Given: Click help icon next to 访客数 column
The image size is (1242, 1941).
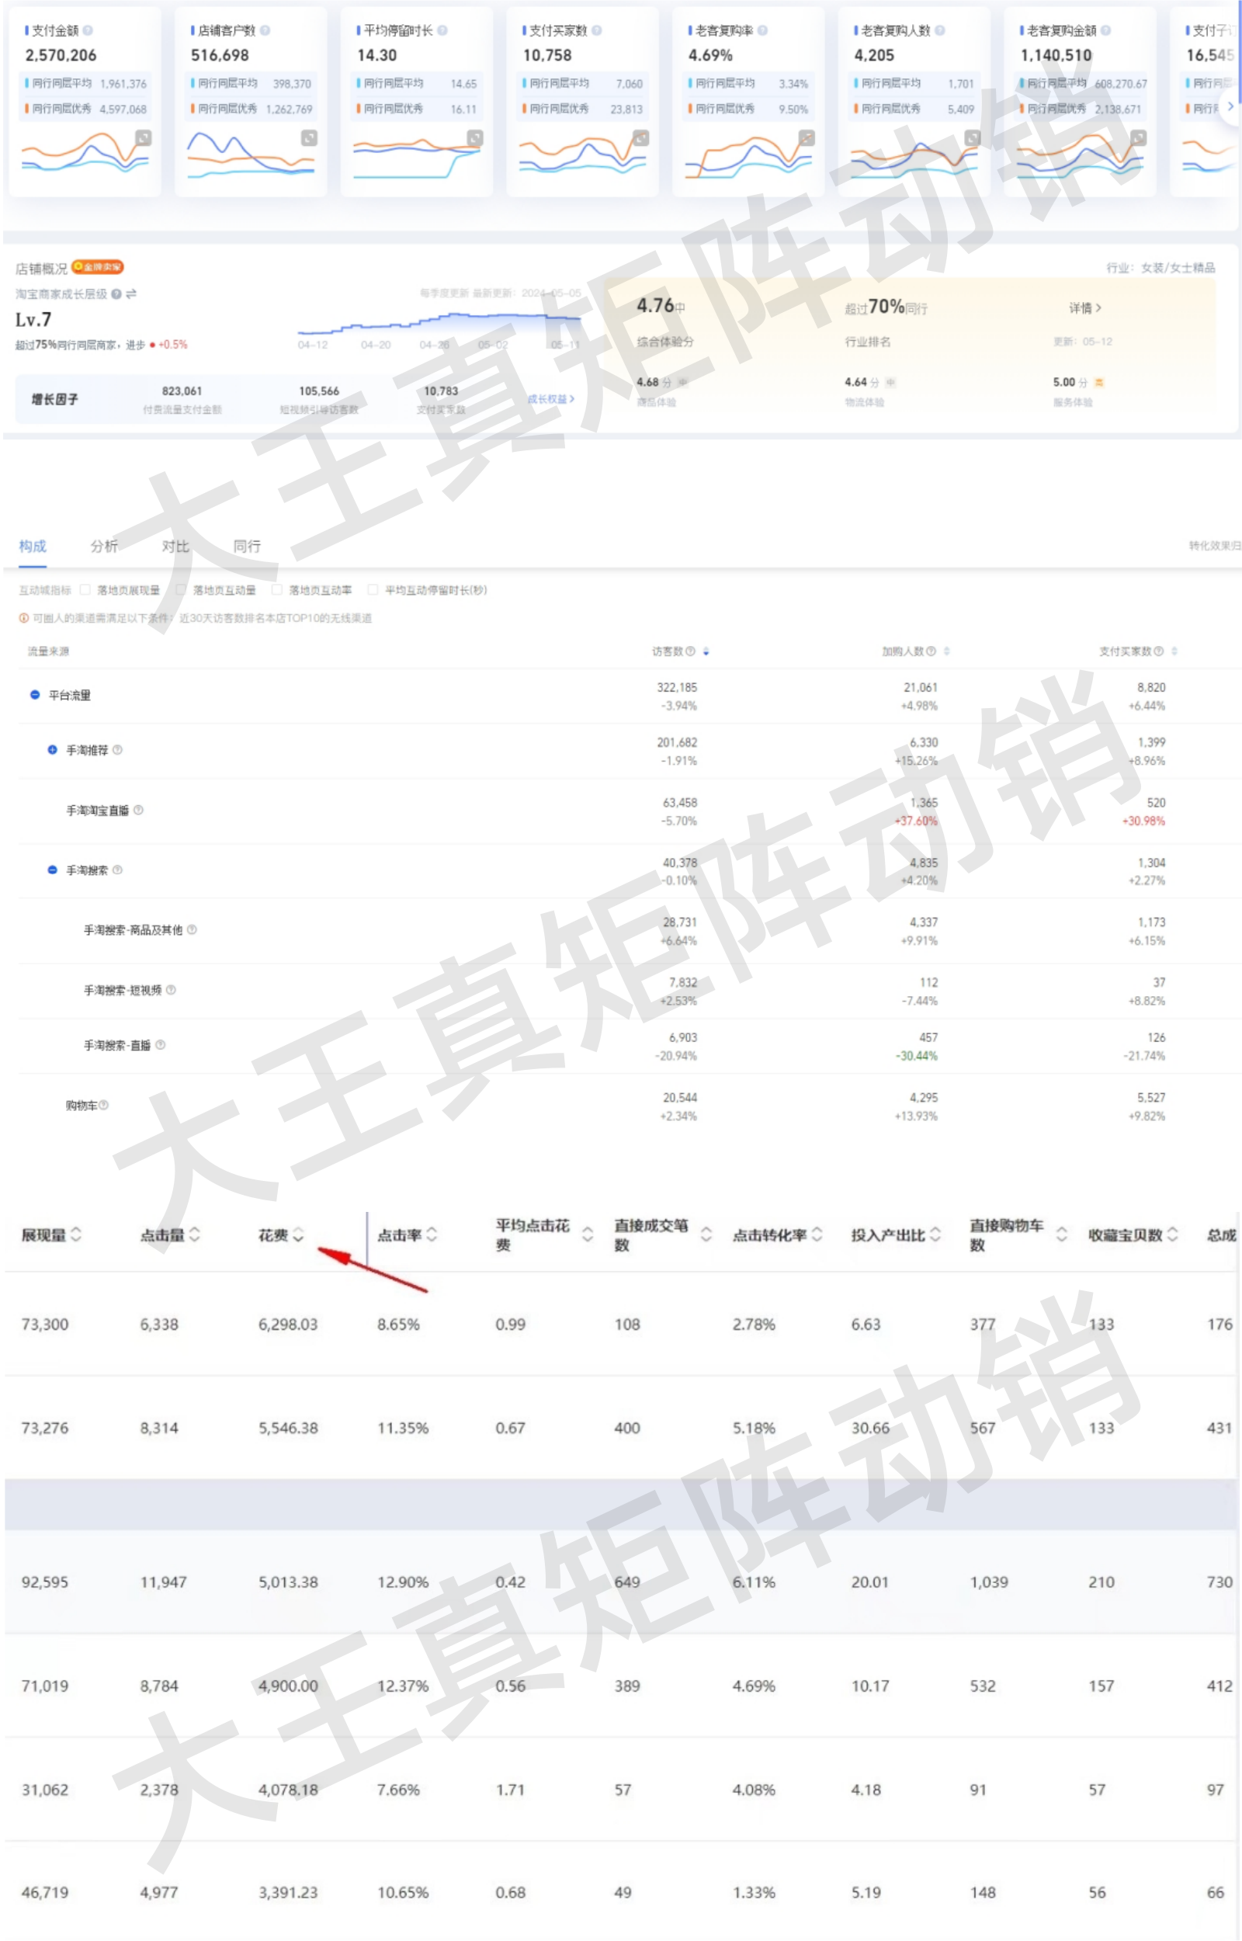Looking at the screenshot, I should 690,651.
